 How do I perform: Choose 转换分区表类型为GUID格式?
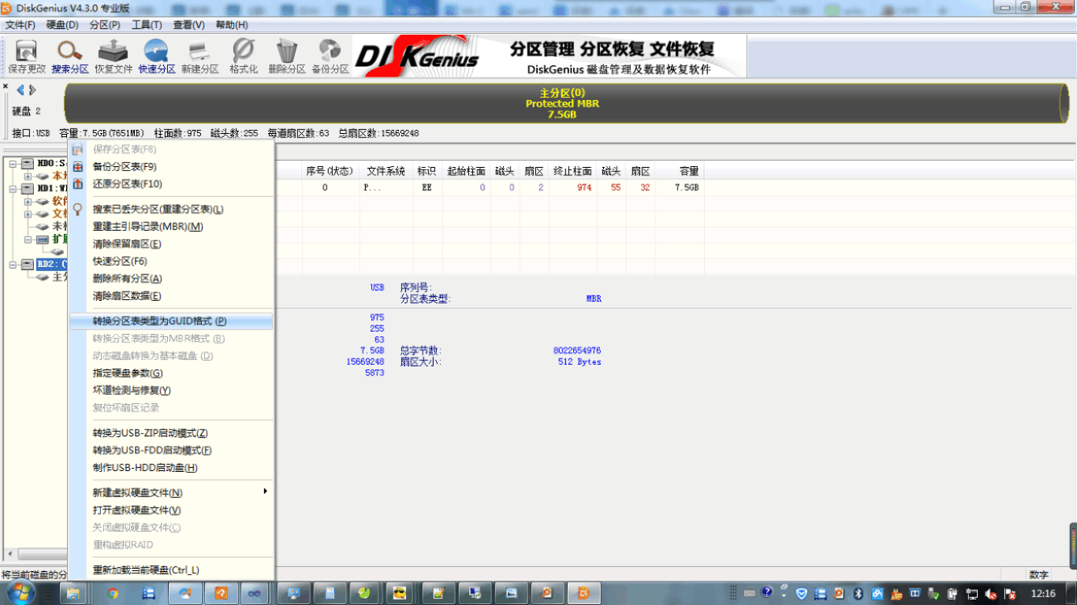pyautogui.click(x=171, y=321)
